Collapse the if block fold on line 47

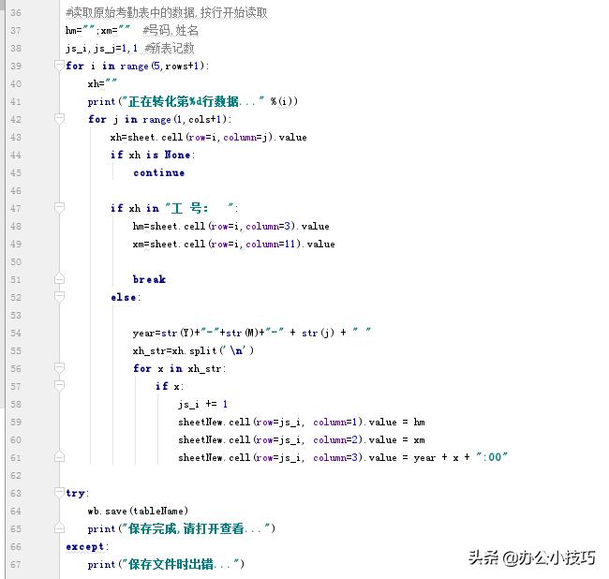(59, 207)
